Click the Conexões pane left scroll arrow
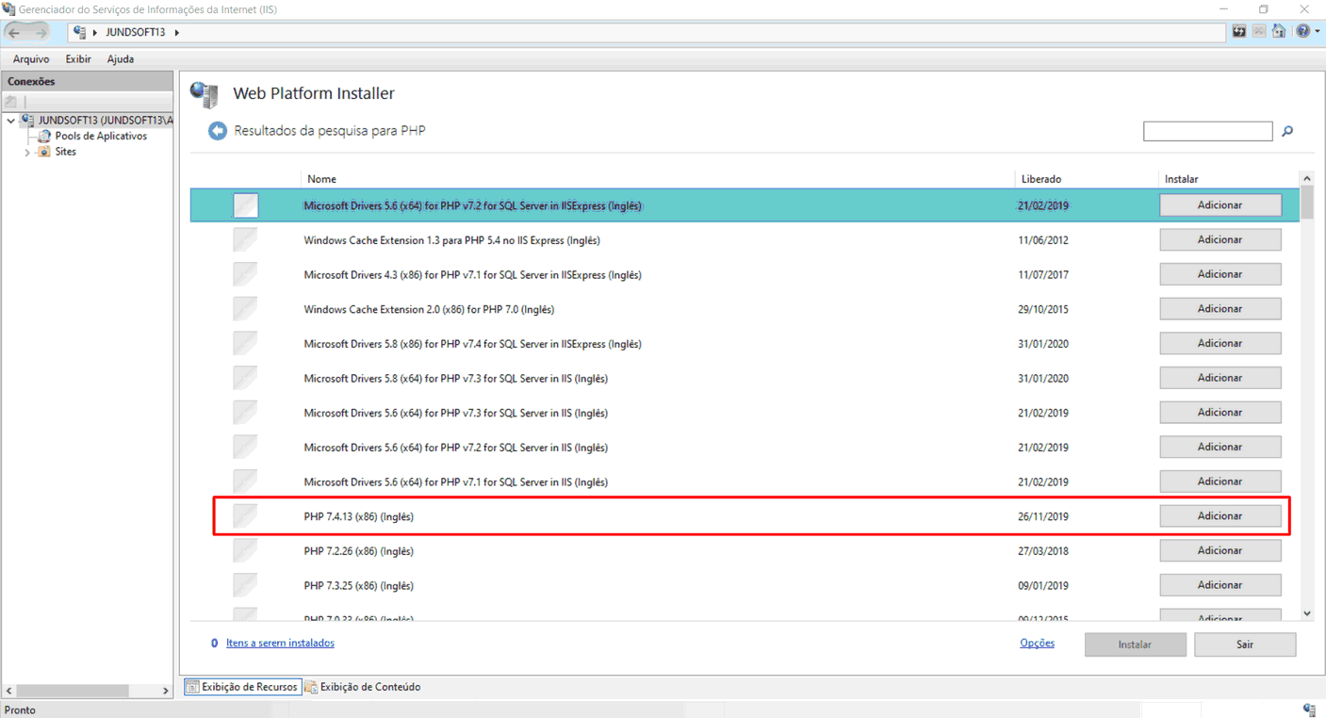This screenshot has width=1326, height=718. tap(9, 691)
